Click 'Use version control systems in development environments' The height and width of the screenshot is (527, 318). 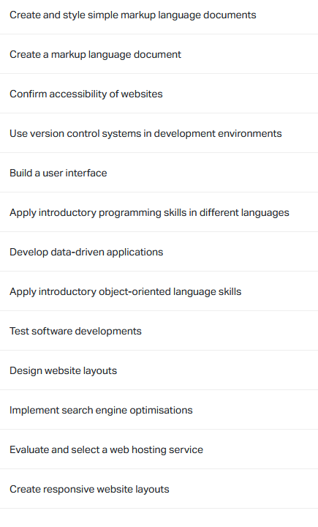pyautogui.click(x=159, y=133)
